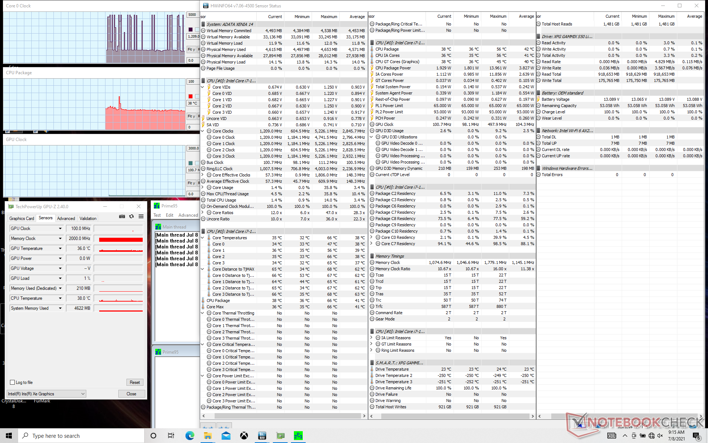Take a screenshot with GPU-Z camera icon
Screen dimensions: 708x443
(x=122, y=217)
